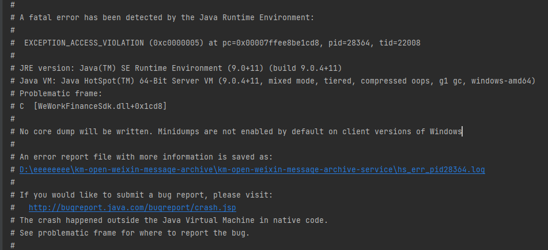
Task: Click 'The crash happened outside' line
Action: click(x=173, y=220)
